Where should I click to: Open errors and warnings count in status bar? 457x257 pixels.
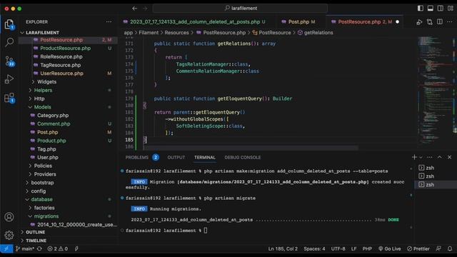coord(58,249)
